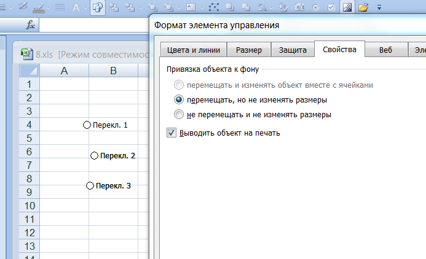Click the Excel file icon beside 8.xls
The height and width of the screenshot is (259, 426).
26,53
